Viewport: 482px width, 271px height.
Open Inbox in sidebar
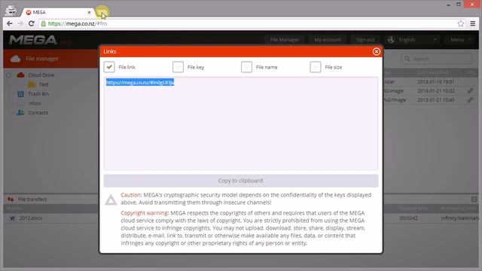[x=35, y=103]
